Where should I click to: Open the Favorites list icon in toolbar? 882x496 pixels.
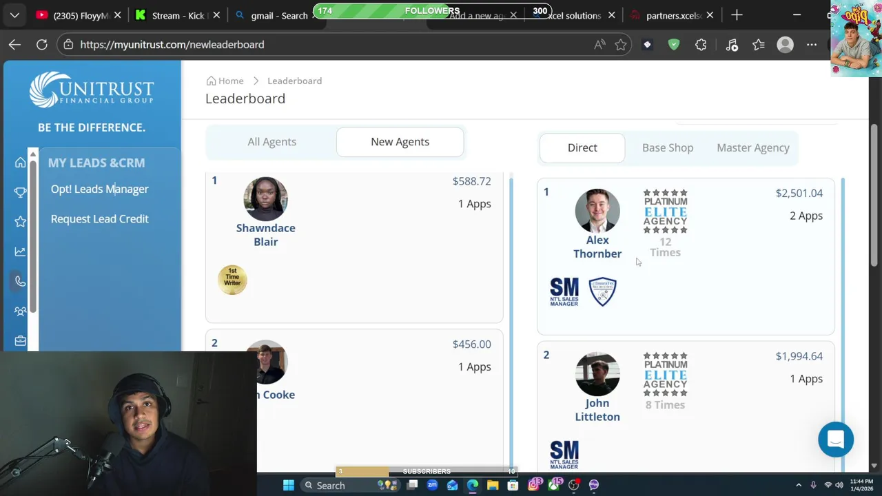click(759, 45)
